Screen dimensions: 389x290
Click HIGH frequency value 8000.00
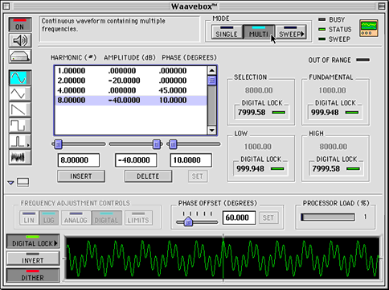point(334,147)
